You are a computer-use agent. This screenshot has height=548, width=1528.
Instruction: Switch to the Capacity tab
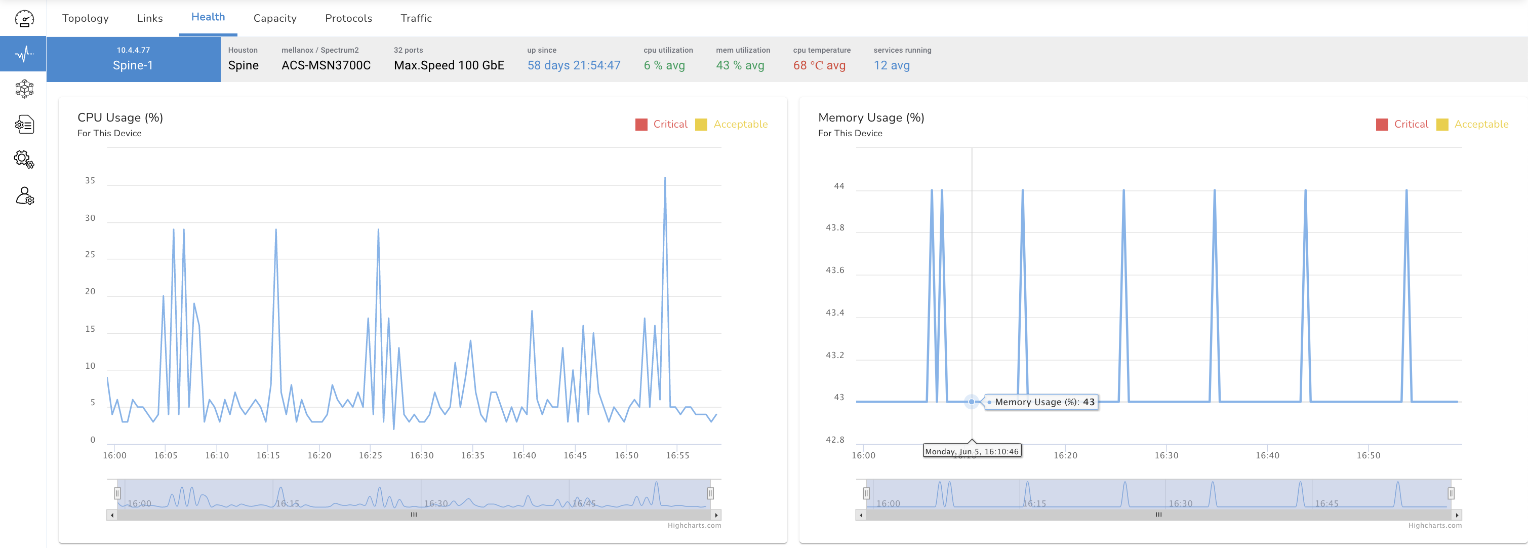click(274, 18)
